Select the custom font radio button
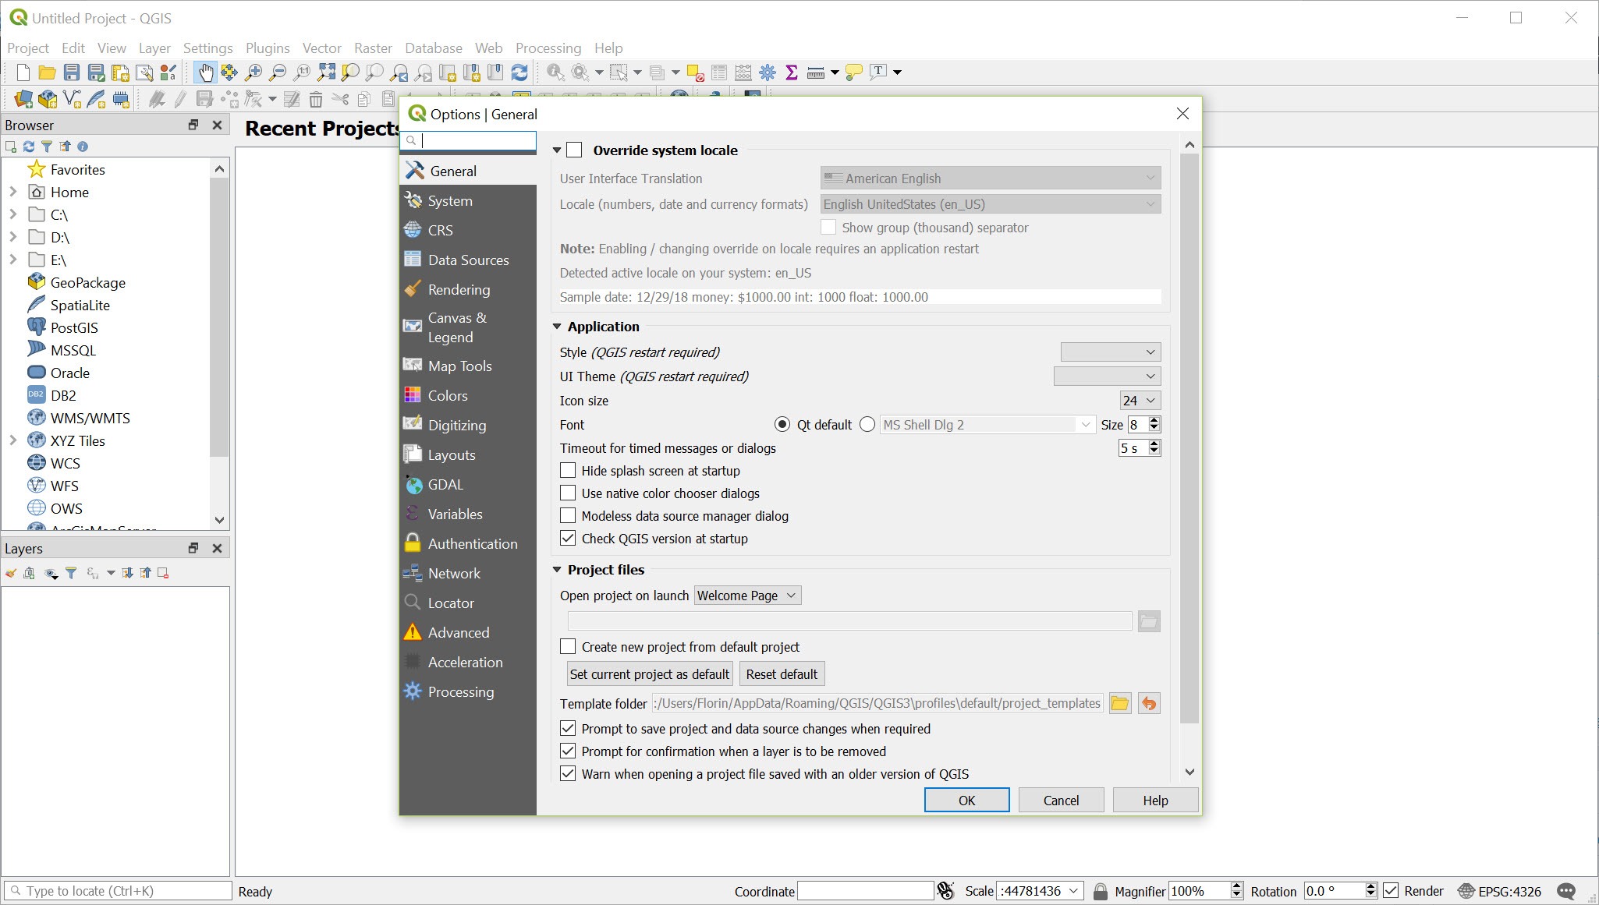 [867, 425]
